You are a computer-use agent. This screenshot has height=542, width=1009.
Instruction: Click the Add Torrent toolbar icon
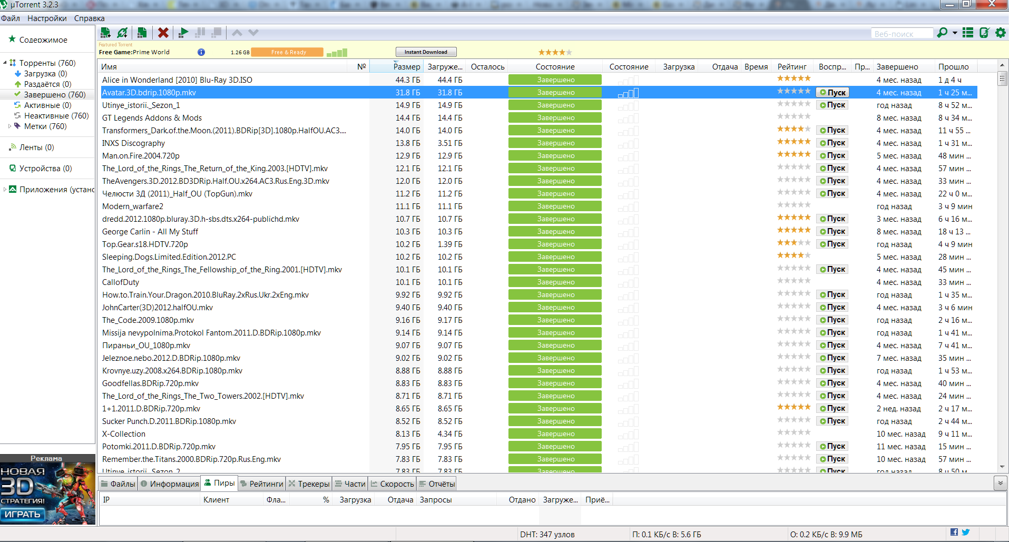(x=105, y=33)
